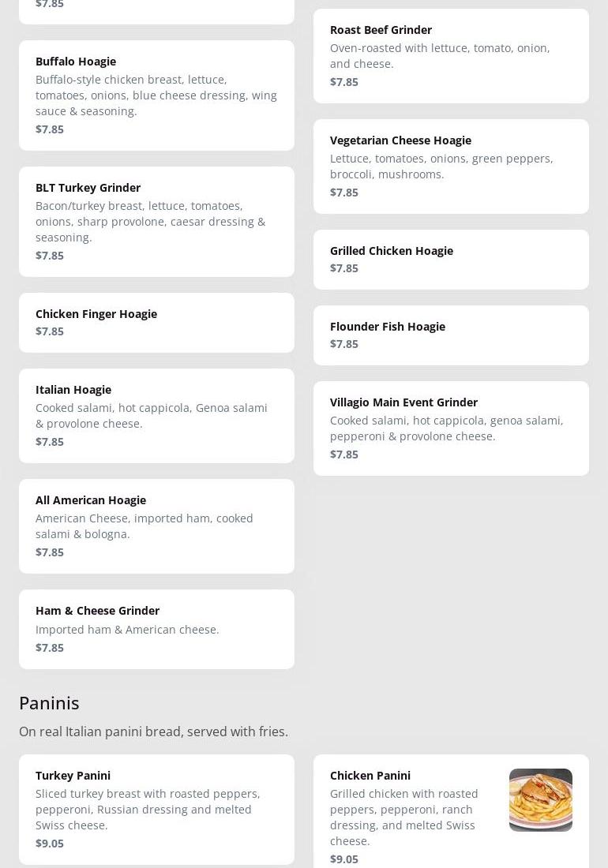Add the Chicken Finger Hoagie item
Image resolution: width=608 pixels, height=868 pixels.
click(156, 323)
